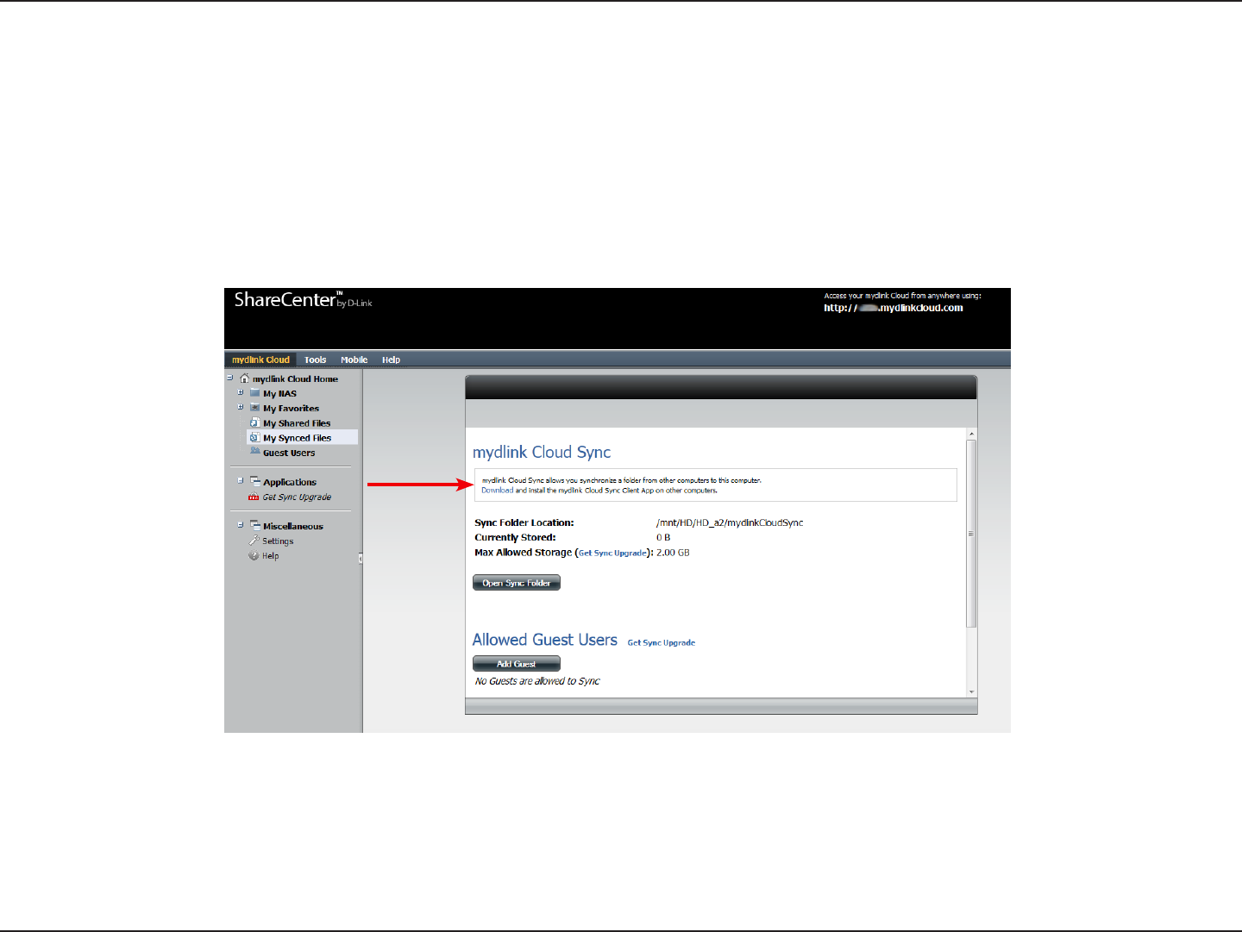Click 'No Guests are allowed to Sync' text
Image resolution: width=1242 pixels, height=932 pixels.
537,681
